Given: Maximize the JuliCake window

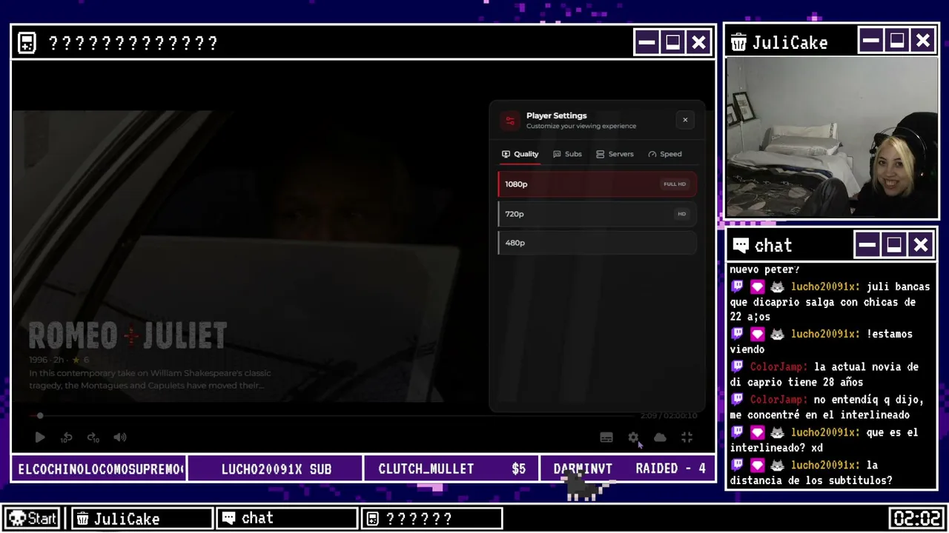Looking at the screenshot, I should click(x=897, y=41).
